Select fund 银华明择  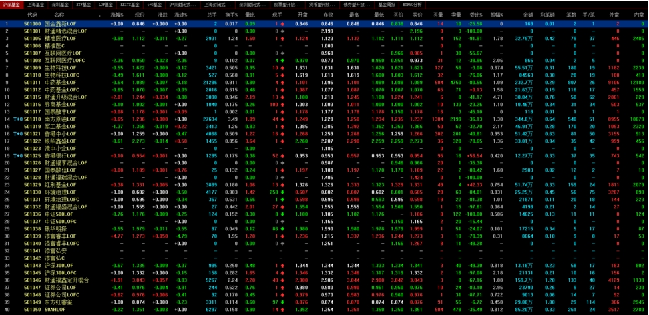tap(55, 229)
